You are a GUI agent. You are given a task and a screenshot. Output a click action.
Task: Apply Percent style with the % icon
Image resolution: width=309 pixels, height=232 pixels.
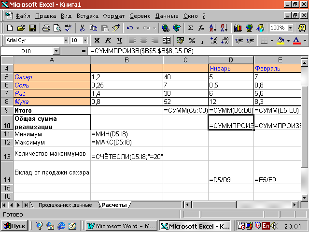192,41
